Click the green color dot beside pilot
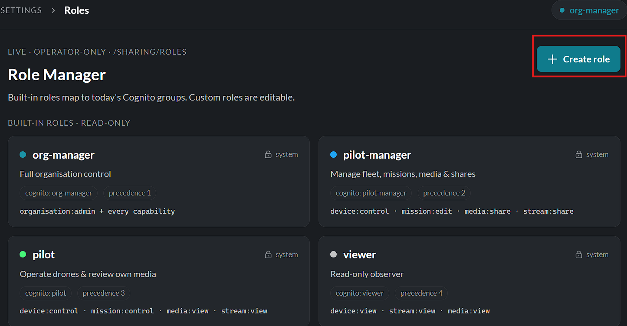This screenshot has width=627, height=326. pos(23,254)
